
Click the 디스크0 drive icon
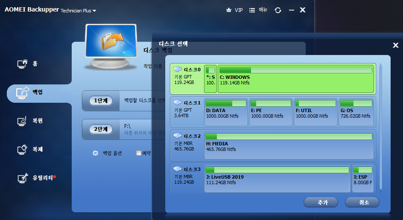coord(178,69)
